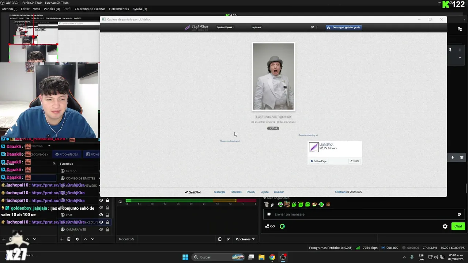This screenshot has width=468, height=263.
Task: Open the Windows Start menu
Action: click(185, 257)
